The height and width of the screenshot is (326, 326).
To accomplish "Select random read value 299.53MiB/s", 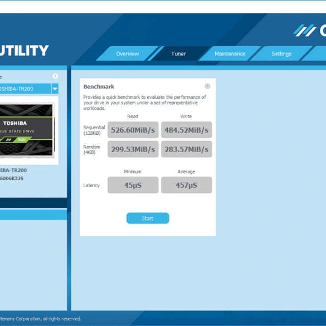I will click(133, 149).
